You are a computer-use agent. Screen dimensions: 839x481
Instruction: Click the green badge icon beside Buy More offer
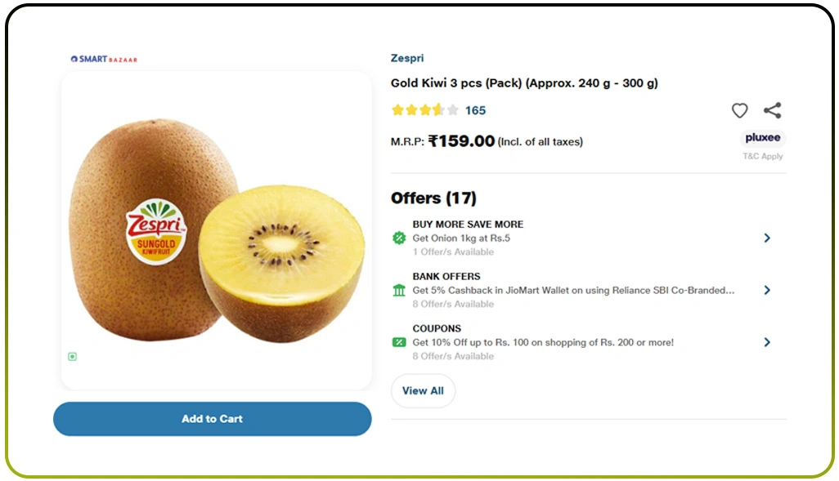point(399,238)
